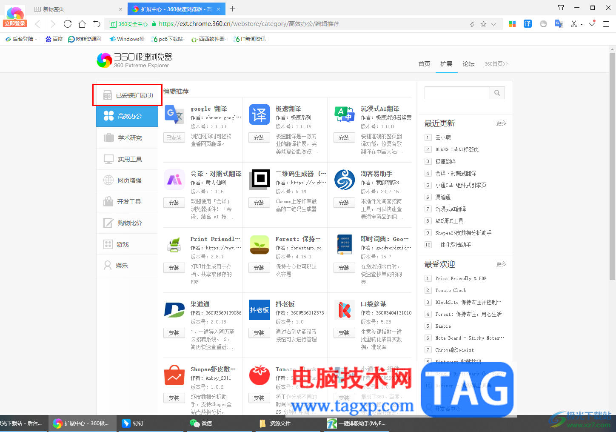Open the downloads manager icon
Screen dimensions: 616x432
tap(592, 24)
